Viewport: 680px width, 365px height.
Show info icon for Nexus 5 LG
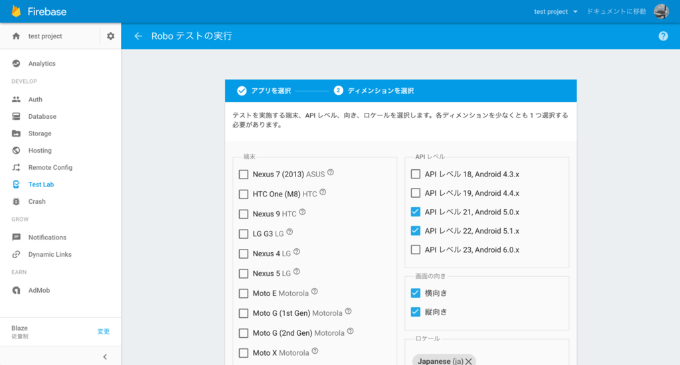click(x=297, y=272)
